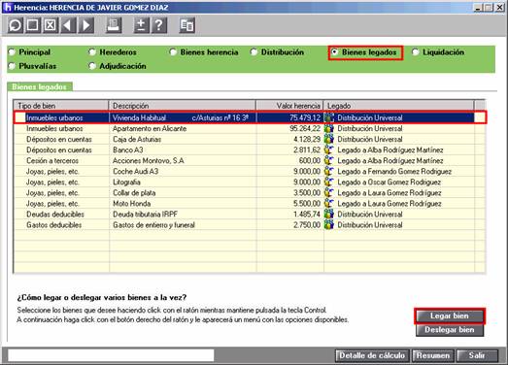Click the legatee icon of Banco A3 row
The image size is (508, 365).
[329, 149]
